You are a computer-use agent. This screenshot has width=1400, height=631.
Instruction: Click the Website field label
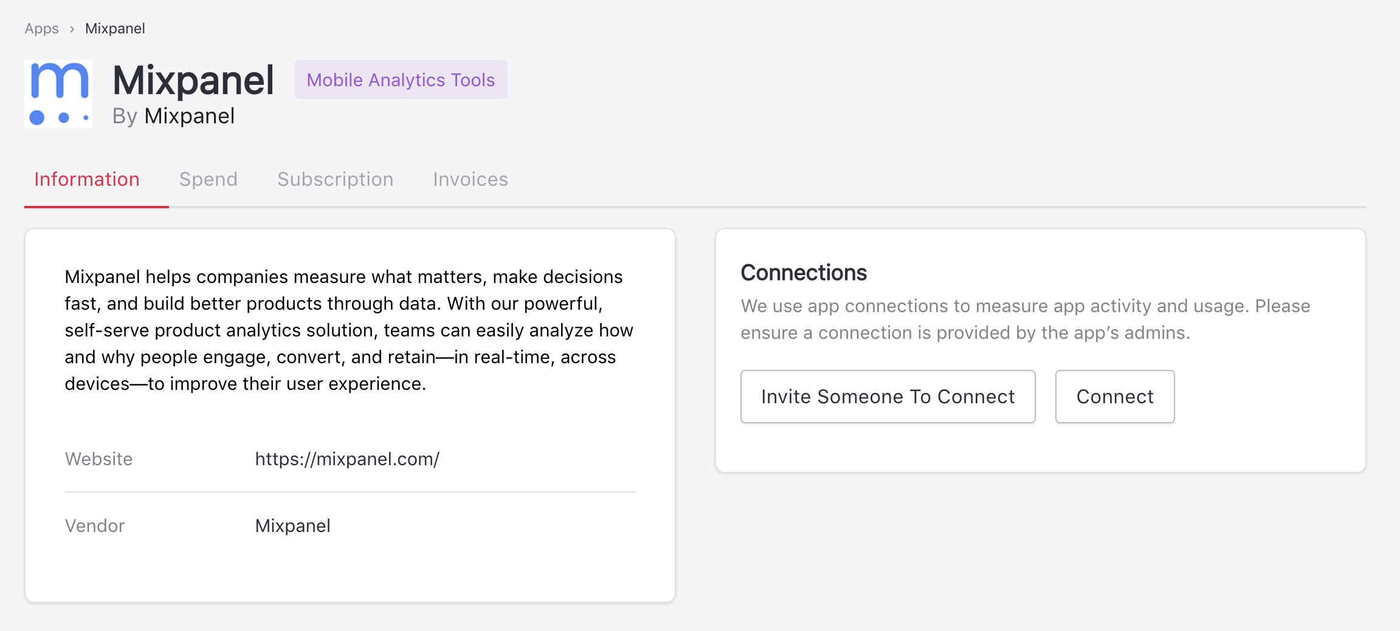pyautogui.click(x=98, y=459)
